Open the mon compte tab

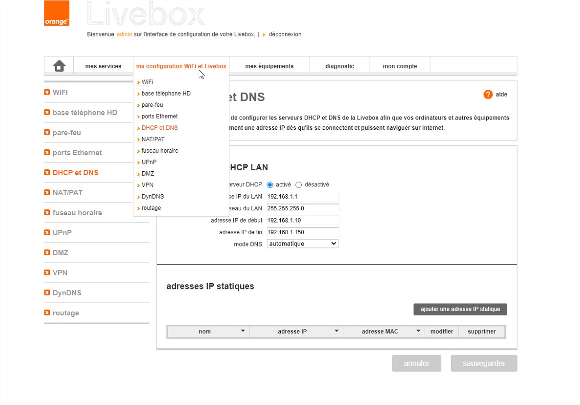click(x=400, y=66)
